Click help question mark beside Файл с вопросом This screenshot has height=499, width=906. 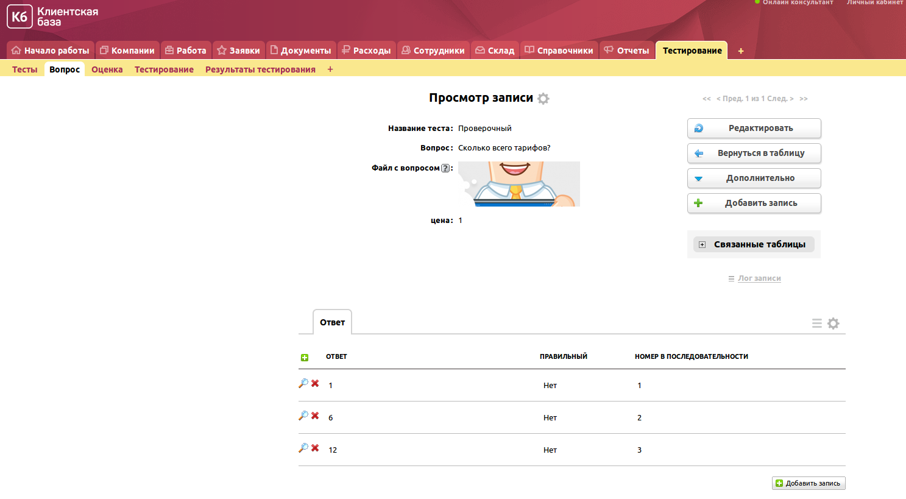pyautogui.click(x=445, y=168)
